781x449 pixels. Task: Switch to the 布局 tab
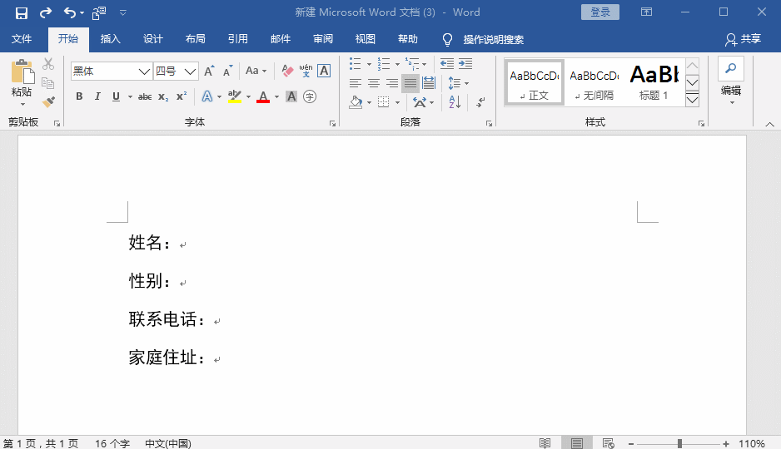coord(195,39)
